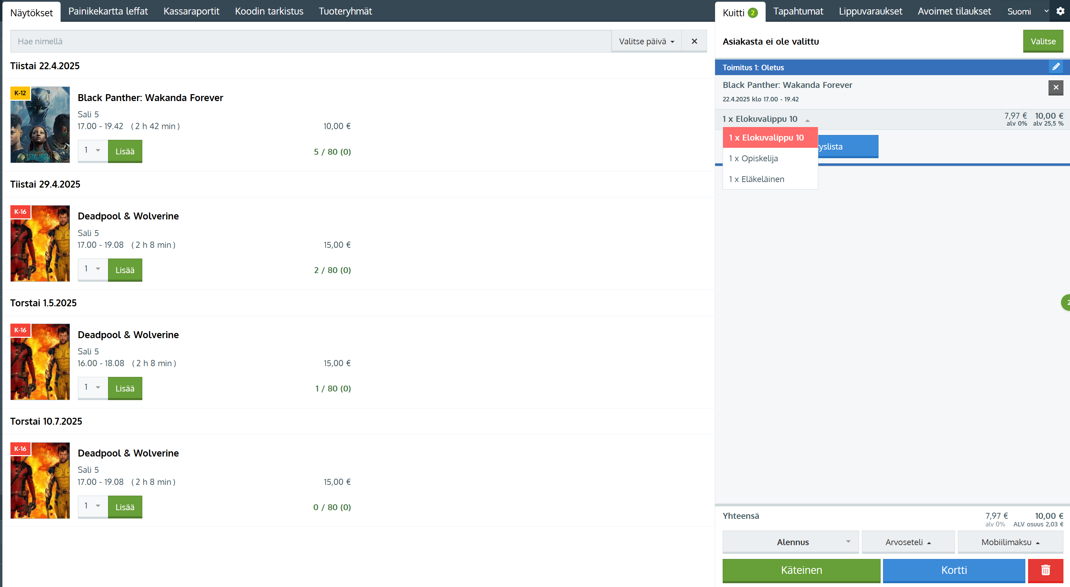This screenshot has width=1070, height=587.
Task: Pay with the Käteinen button
Action: 801,570
